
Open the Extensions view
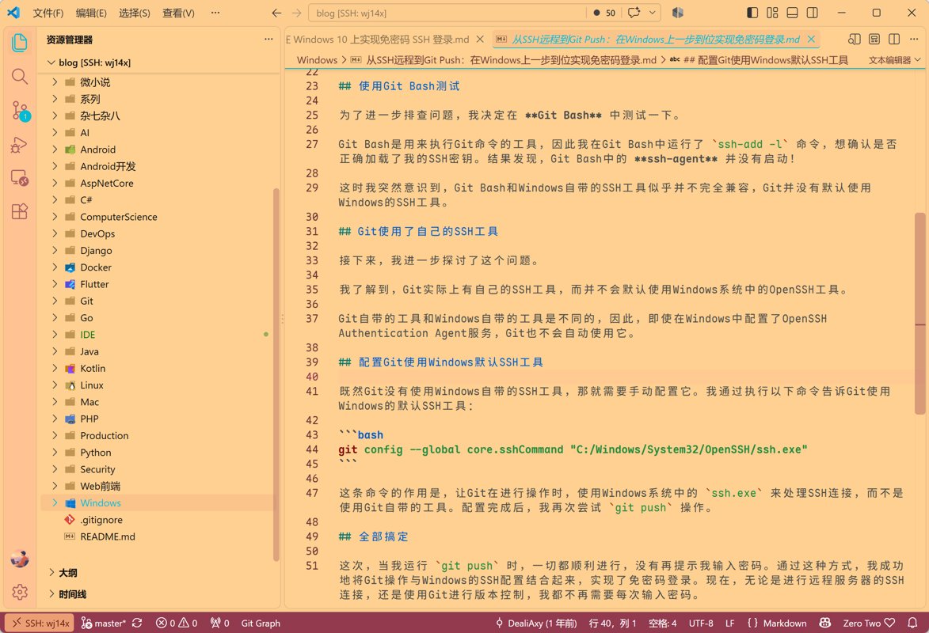pyautogui.click(x=20, y=211)
